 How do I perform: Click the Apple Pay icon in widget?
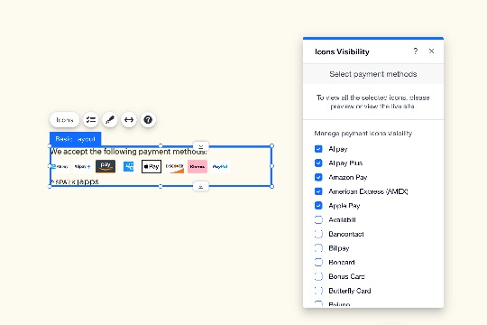[152, 166]
